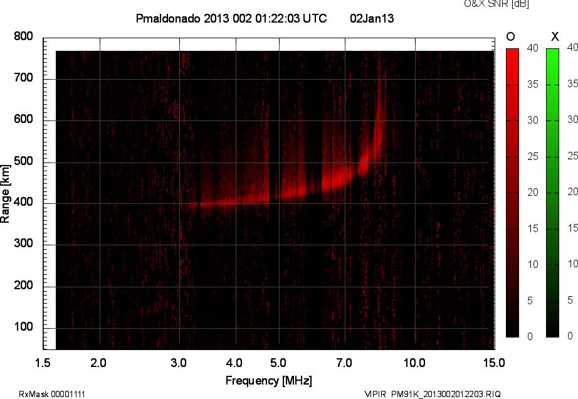Click the '02Jan13' date label

click(x=372, y=19)
